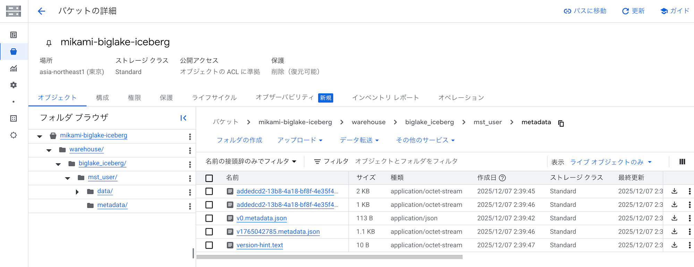Check the 1 KB addedcd2 file checkbox

click(209, 205)
